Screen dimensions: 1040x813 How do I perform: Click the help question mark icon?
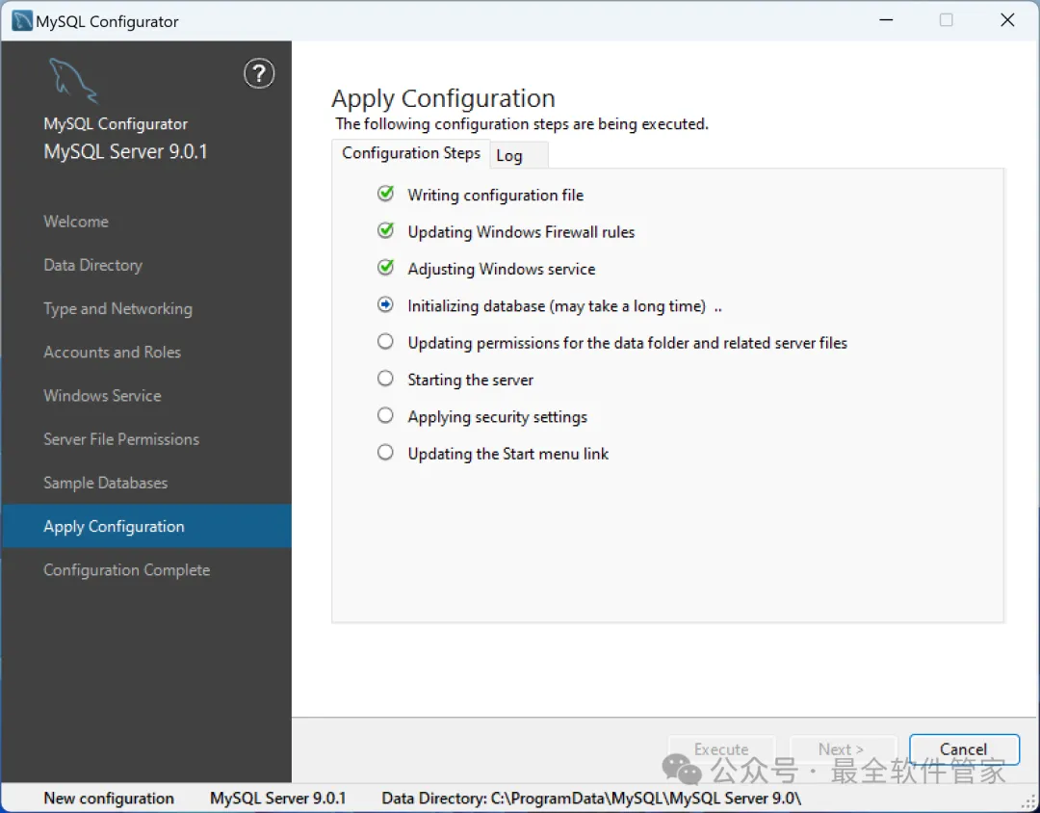[259, 73]
